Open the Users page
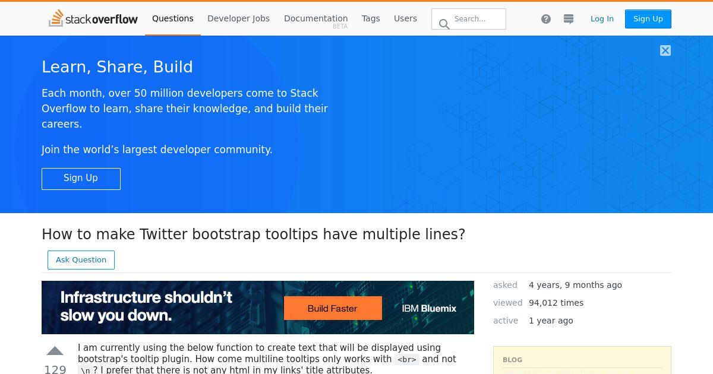The width and height of the screenshot is (713, 374). (x=405, y=18)
